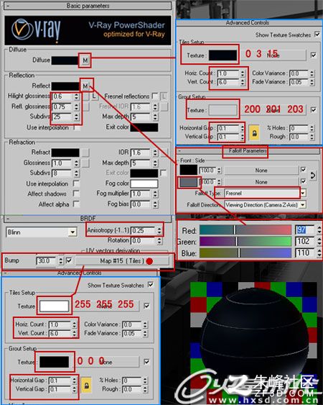Click the Red value spinner arrows

(x=319, y=229)
